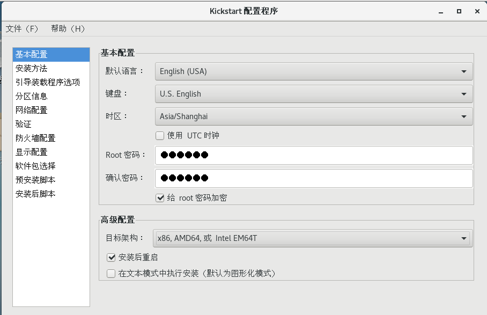Screen dimensions: 487x315
Task: Select 显示配置 in the sidebar
Action: click(51, 152)
